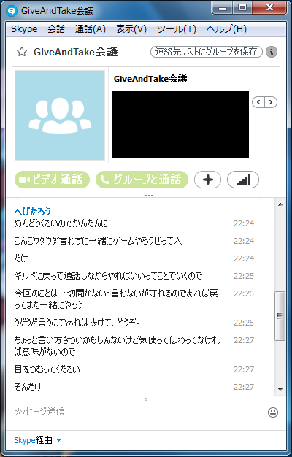
Task: Click sender name へげたろう
Action: (x=33, y=211)
